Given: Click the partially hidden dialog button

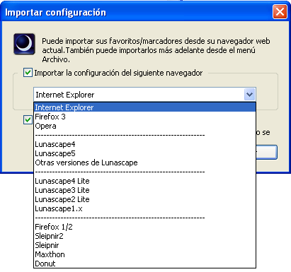Looking at the screenshot, I should click(267, 152).
